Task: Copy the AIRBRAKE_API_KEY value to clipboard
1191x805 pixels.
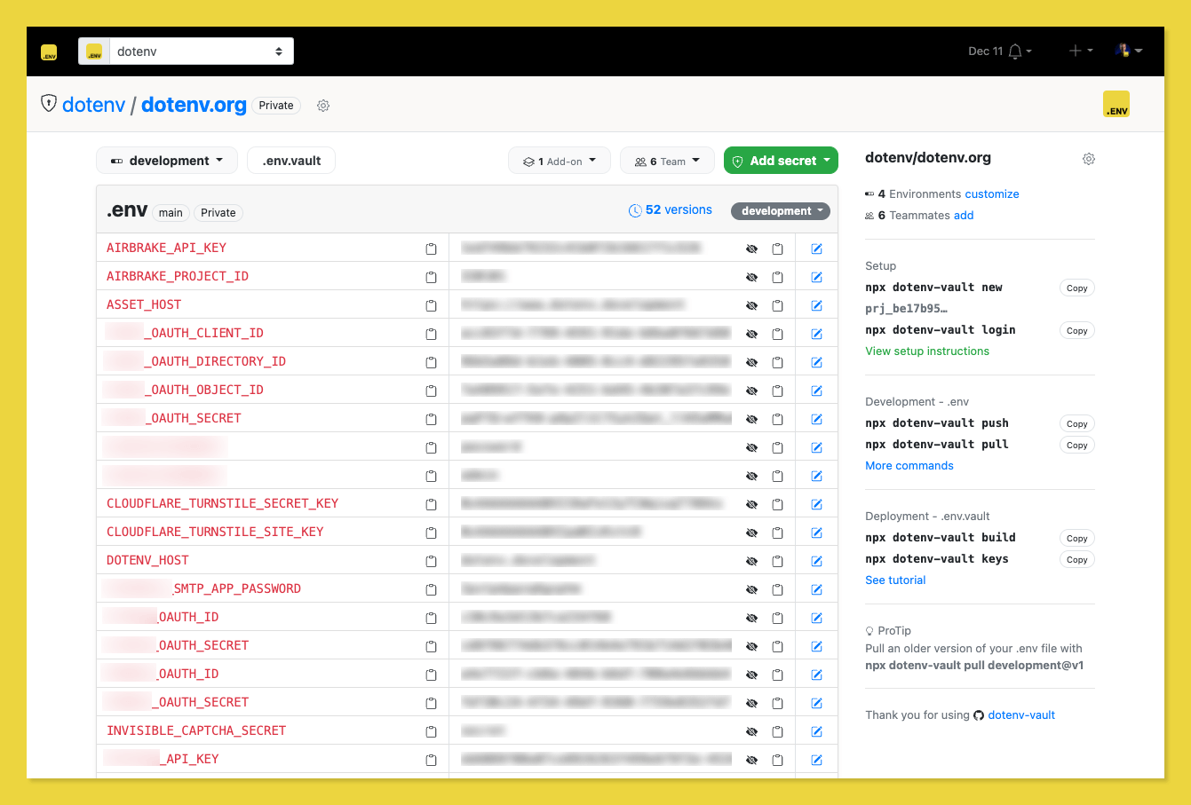Action: click(x=777, y=249)
